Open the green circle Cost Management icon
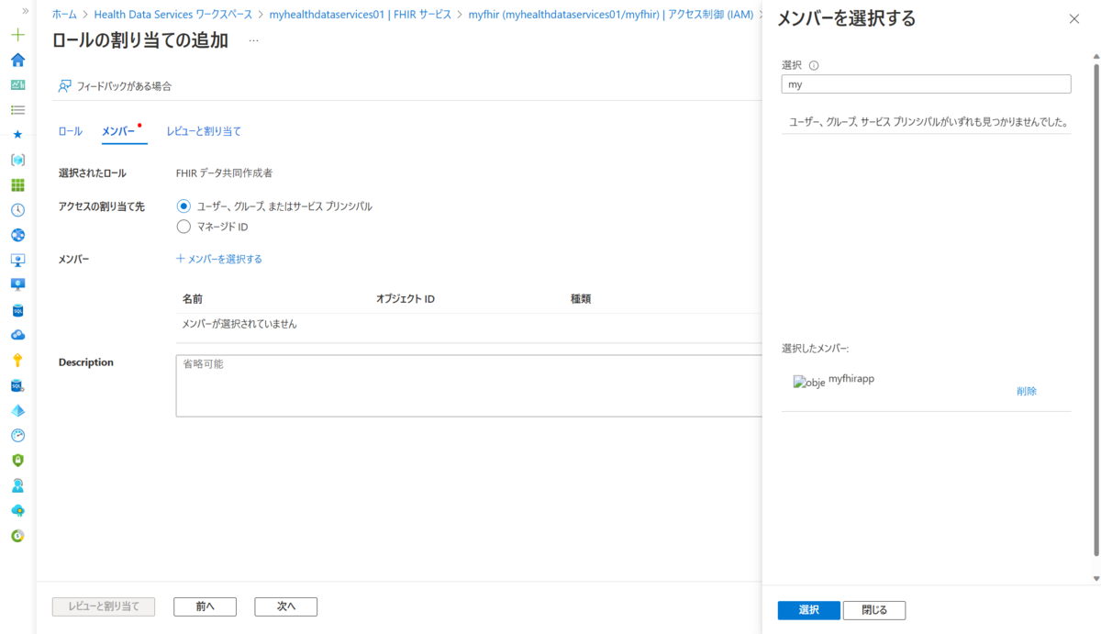 tap(17, 535)
